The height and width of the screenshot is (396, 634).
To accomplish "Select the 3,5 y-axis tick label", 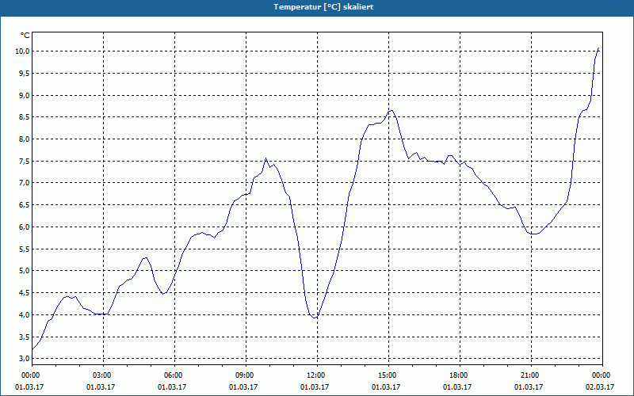I will click(24, 337).
